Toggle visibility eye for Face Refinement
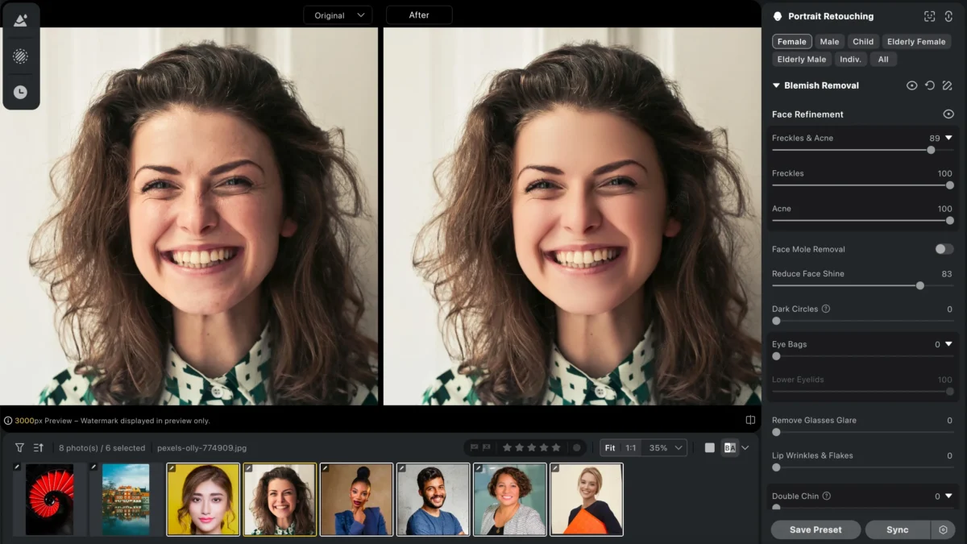Viewport: 967px width, 544px height. [x=948, y=114]
